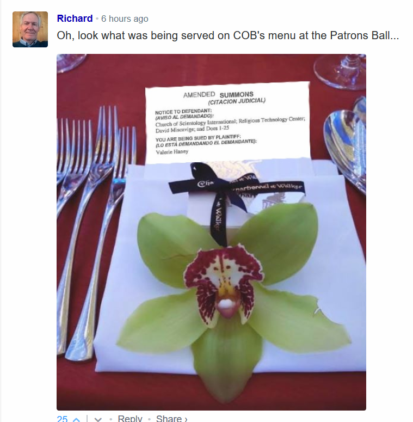Click the Amended Summons paper in photo

[228, 123]
